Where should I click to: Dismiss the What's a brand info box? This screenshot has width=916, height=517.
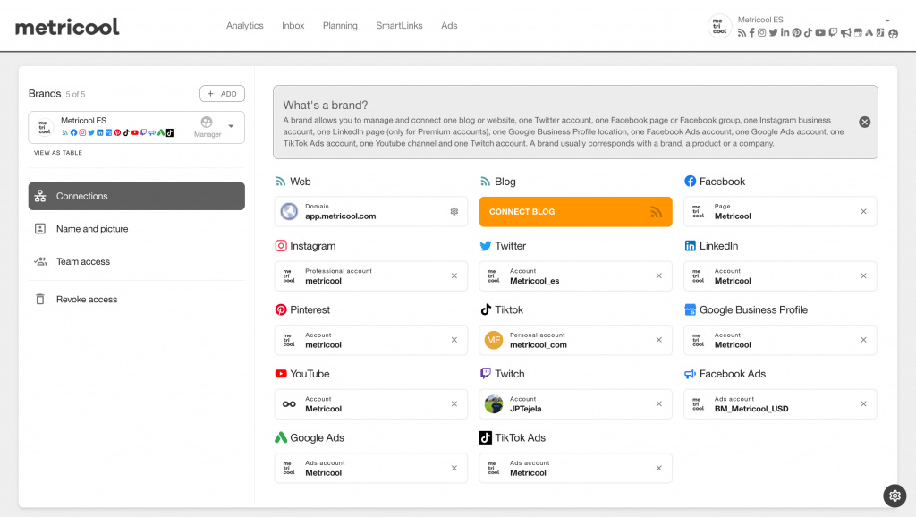(x=865, y=122)
